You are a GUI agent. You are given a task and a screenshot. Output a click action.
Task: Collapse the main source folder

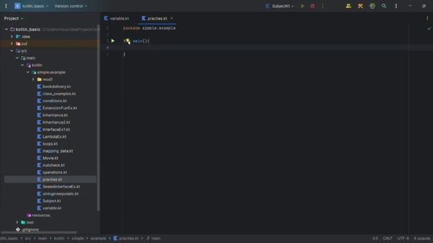(17, 58)
